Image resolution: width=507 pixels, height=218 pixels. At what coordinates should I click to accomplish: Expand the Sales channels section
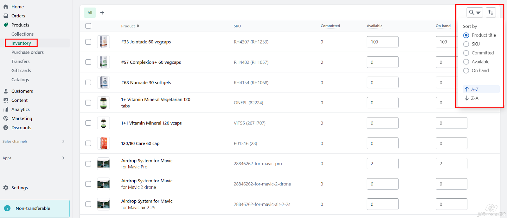click(63, 141)
